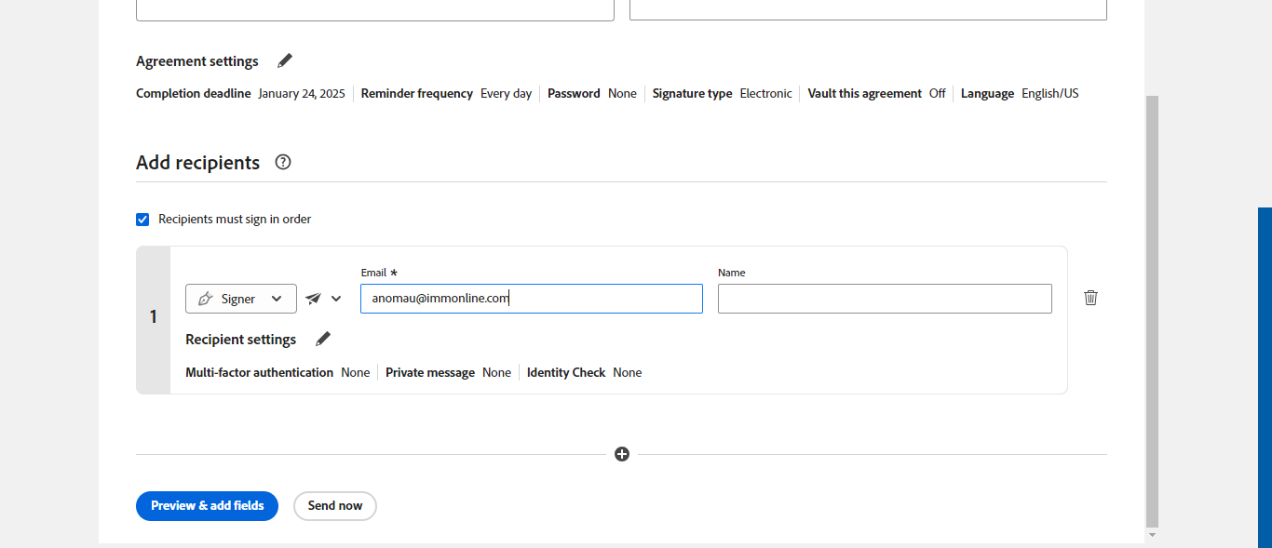Open Add recipients help icon
Screen dimensions: 1272x548
pos(283,162)
